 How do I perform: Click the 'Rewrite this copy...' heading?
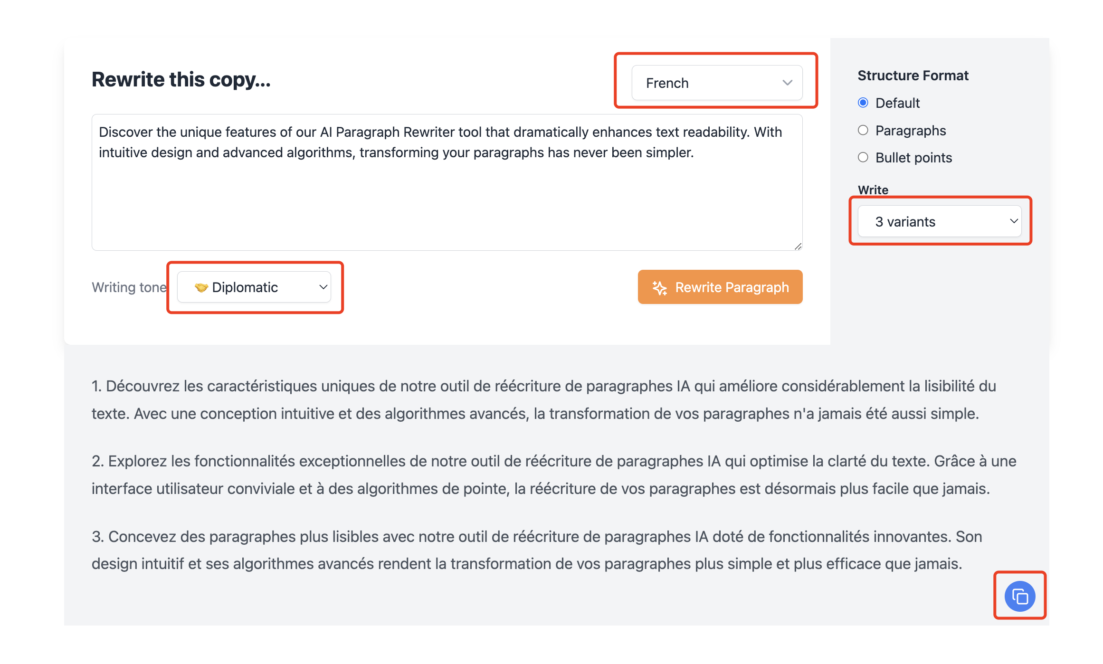pos(181,79)
